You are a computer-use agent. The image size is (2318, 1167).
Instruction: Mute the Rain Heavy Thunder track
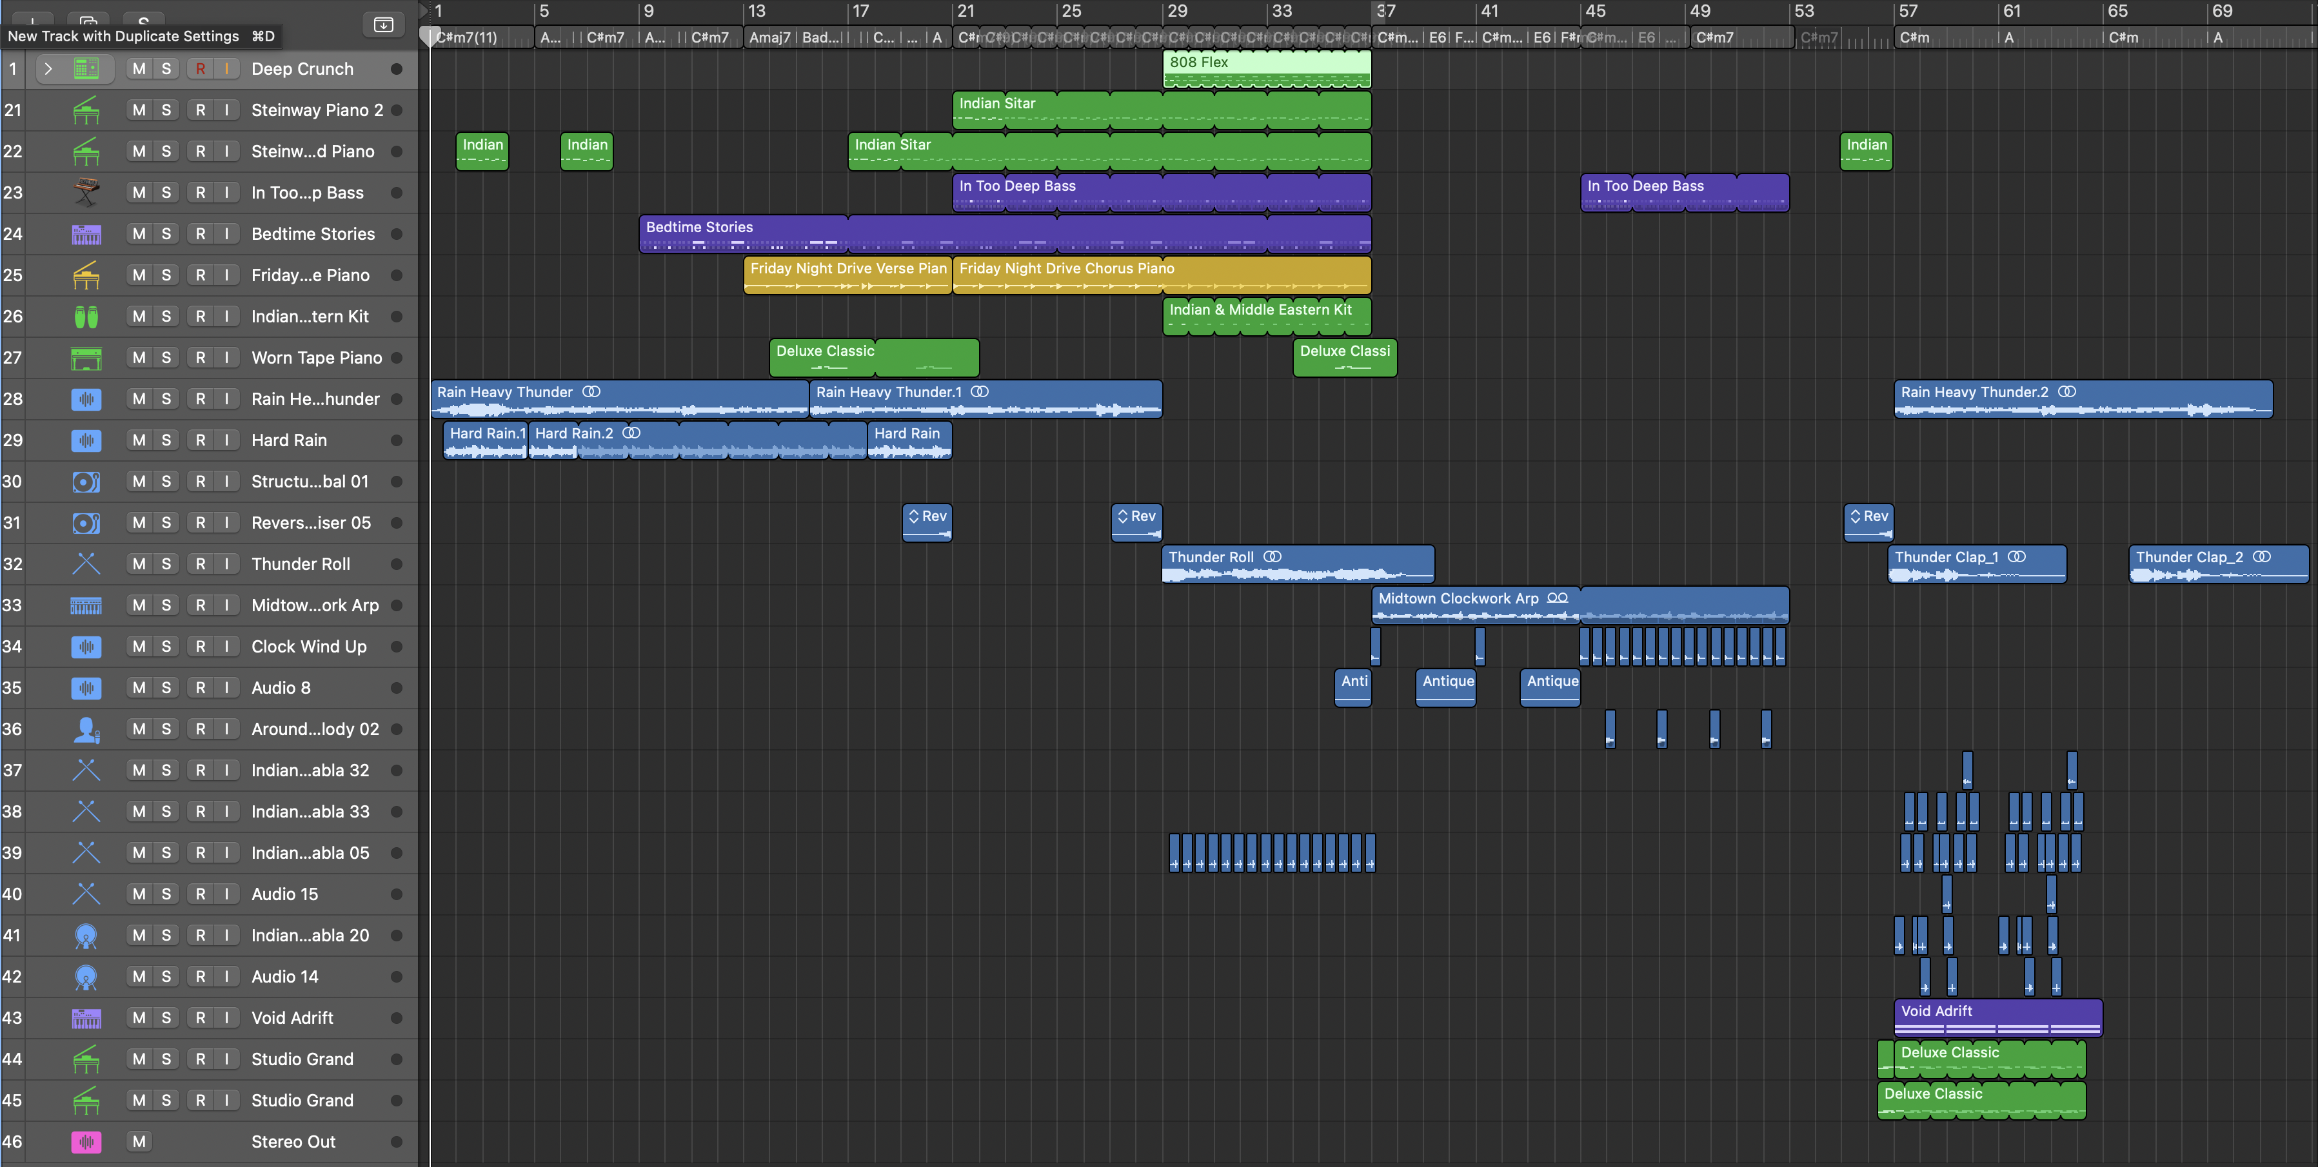tap(139, 398)
